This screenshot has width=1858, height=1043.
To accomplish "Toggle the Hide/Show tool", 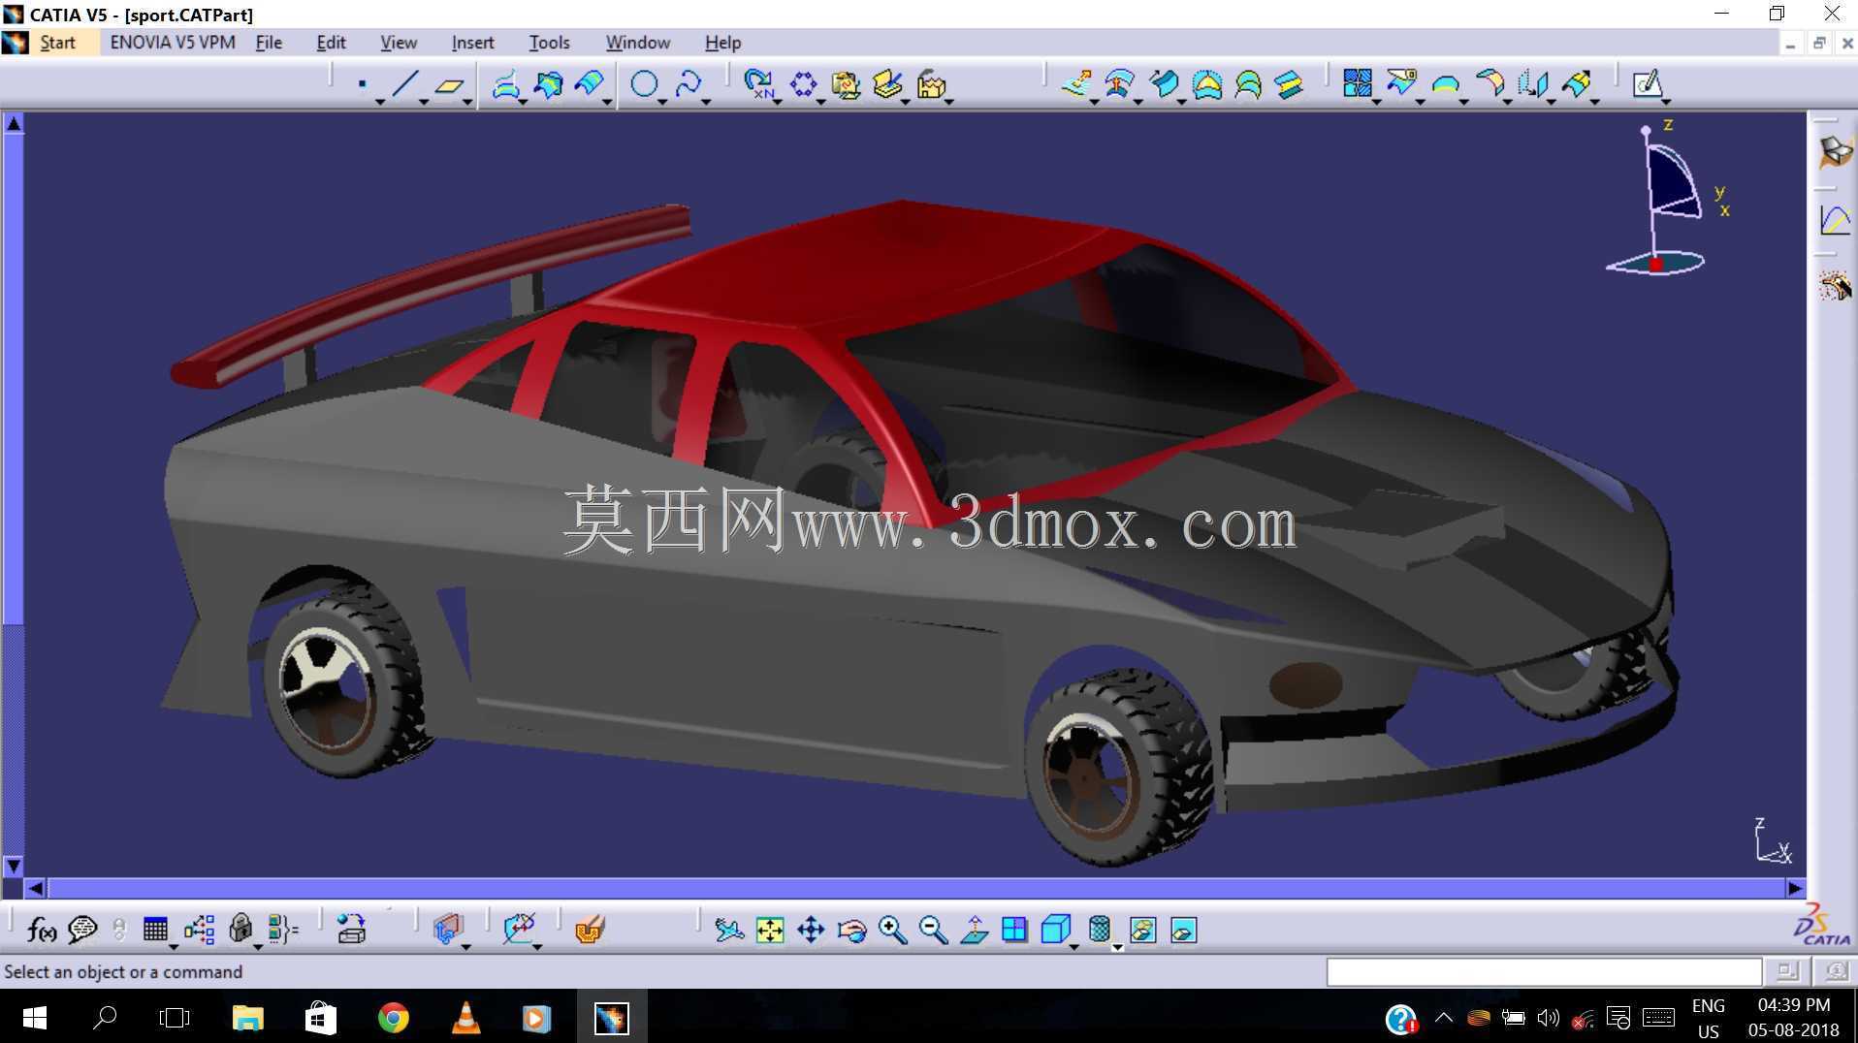I will (1143, 930).
